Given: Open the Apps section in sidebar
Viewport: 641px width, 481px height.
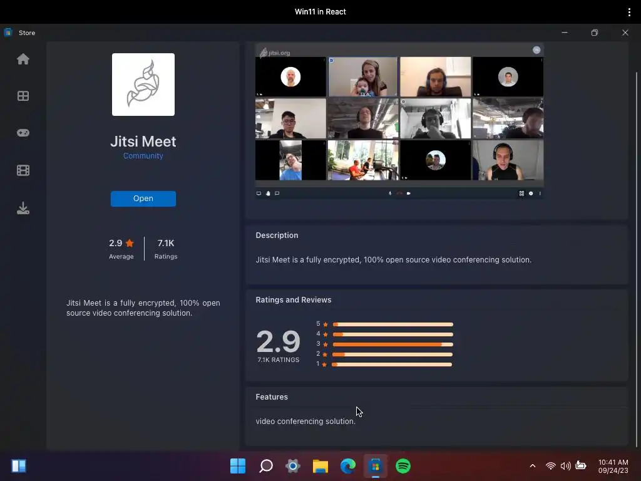Looking at the screenshot, I should [23, 96].
